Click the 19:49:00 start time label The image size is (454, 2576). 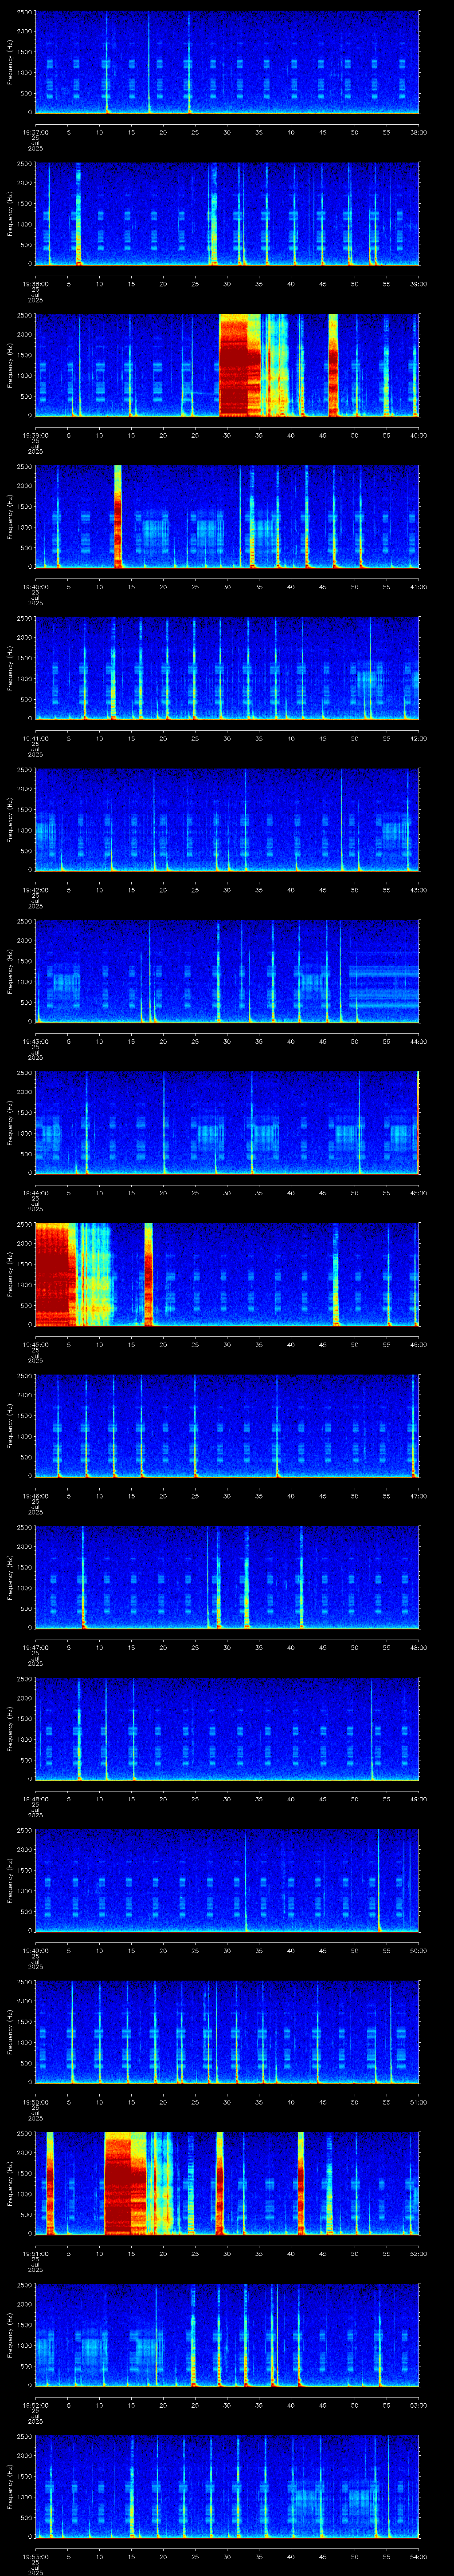coord(35,1950)
